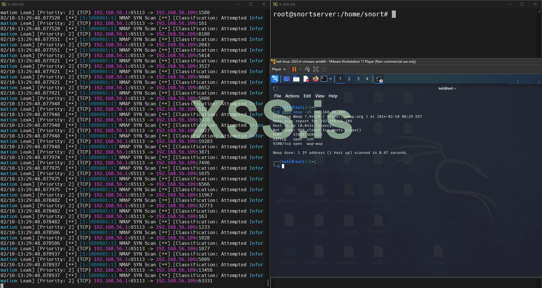Pause the virtual machine in VMware Player
The image size is (542, 288).
tap(294, 69)
